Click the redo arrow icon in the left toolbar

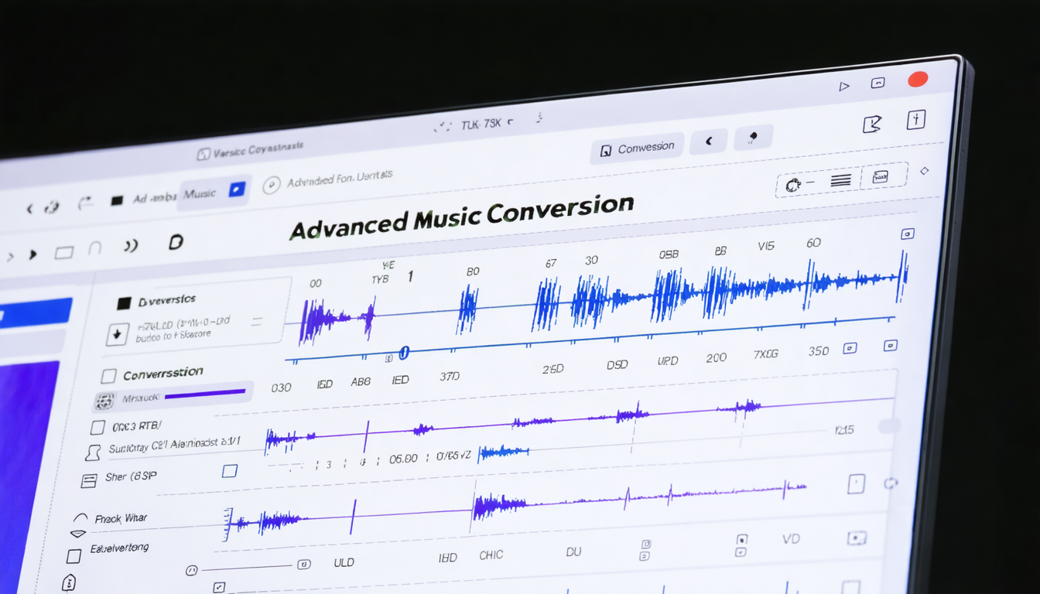point(85,203)
